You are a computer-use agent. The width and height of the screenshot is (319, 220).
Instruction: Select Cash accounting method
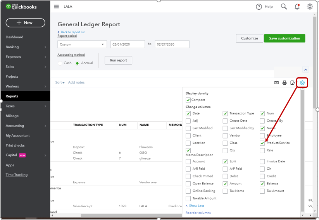coord(60,63)
